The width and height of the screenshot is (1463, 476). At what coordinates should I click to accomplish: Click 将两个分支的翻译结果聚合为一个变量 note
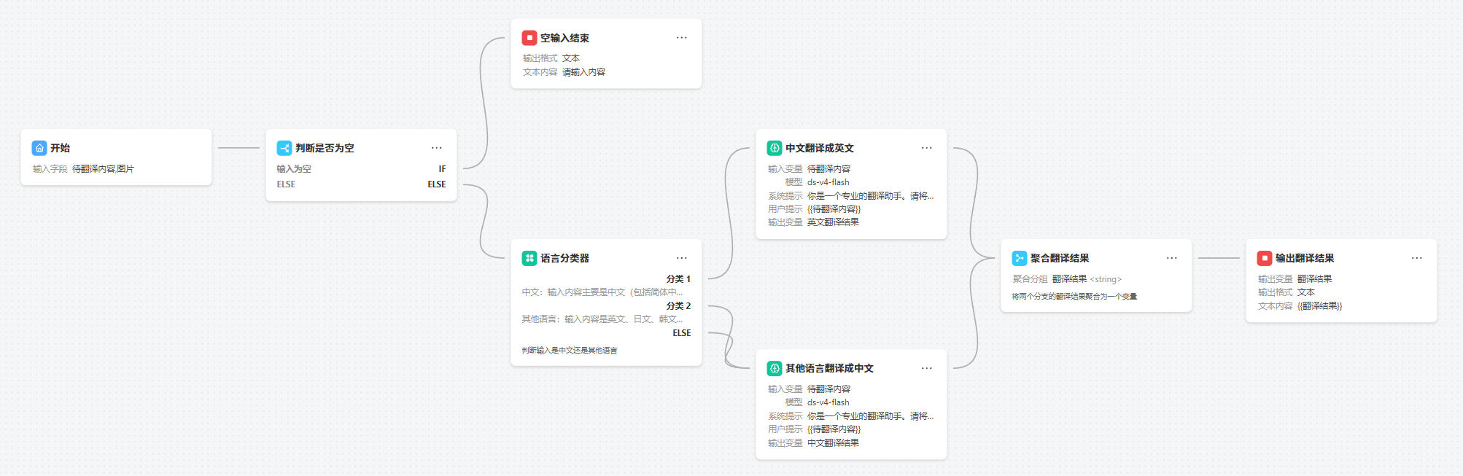(1074, 297)
